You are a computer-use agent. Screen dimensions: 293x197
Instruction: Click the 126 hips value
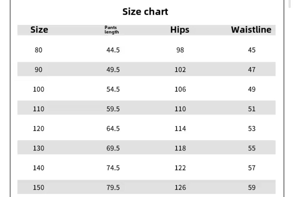click(x=180, y=187)
